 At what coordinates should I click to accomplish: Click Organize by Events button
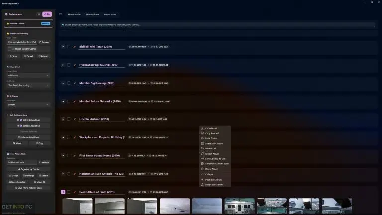click(28, 169)
